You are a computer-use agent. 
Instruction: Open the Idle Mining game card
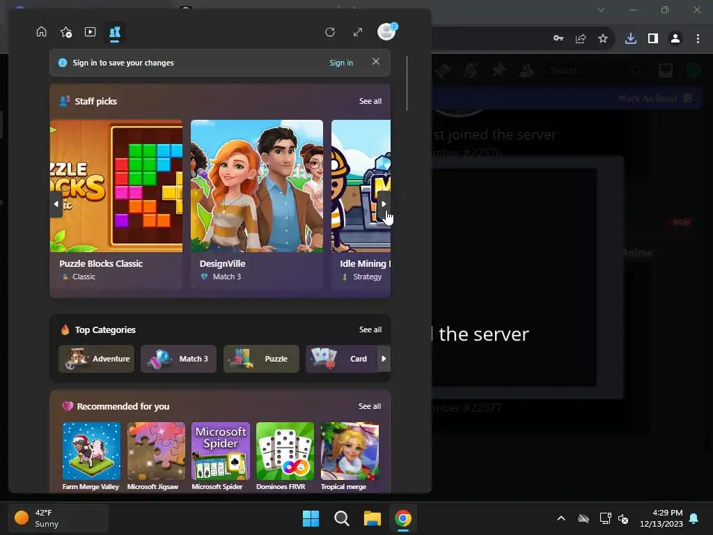361,204
